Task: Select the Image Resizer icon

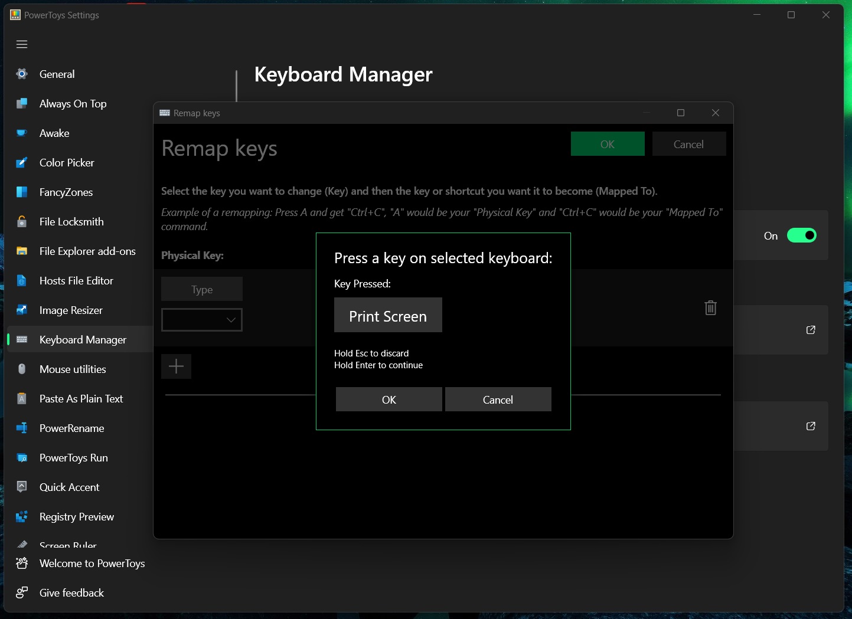Action: tap(22, 310)
